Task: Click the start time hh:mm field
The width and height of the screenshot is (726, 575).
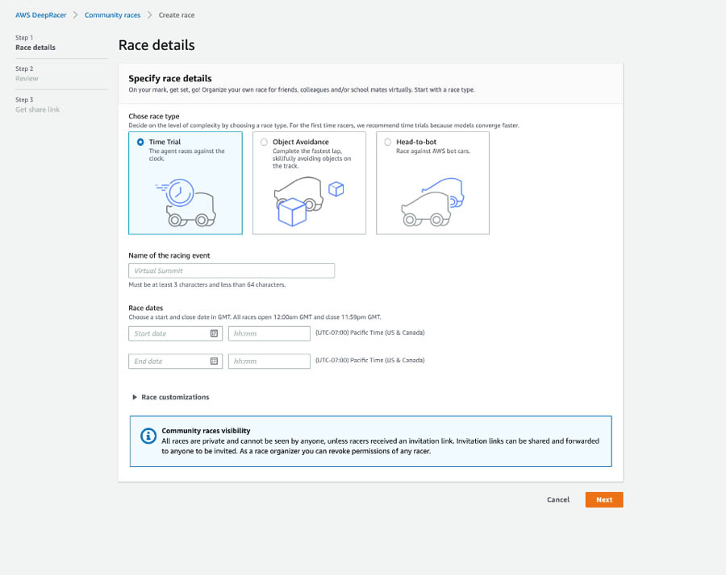Action: pos(269,333)
